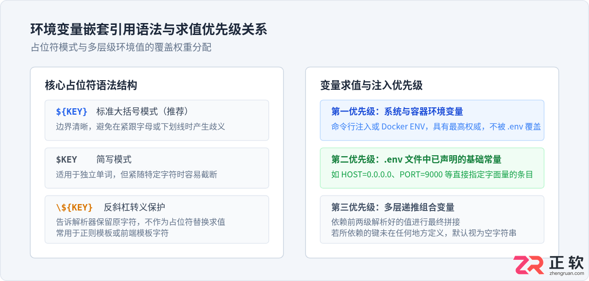Click the label 简写模式

click(114, 159)
